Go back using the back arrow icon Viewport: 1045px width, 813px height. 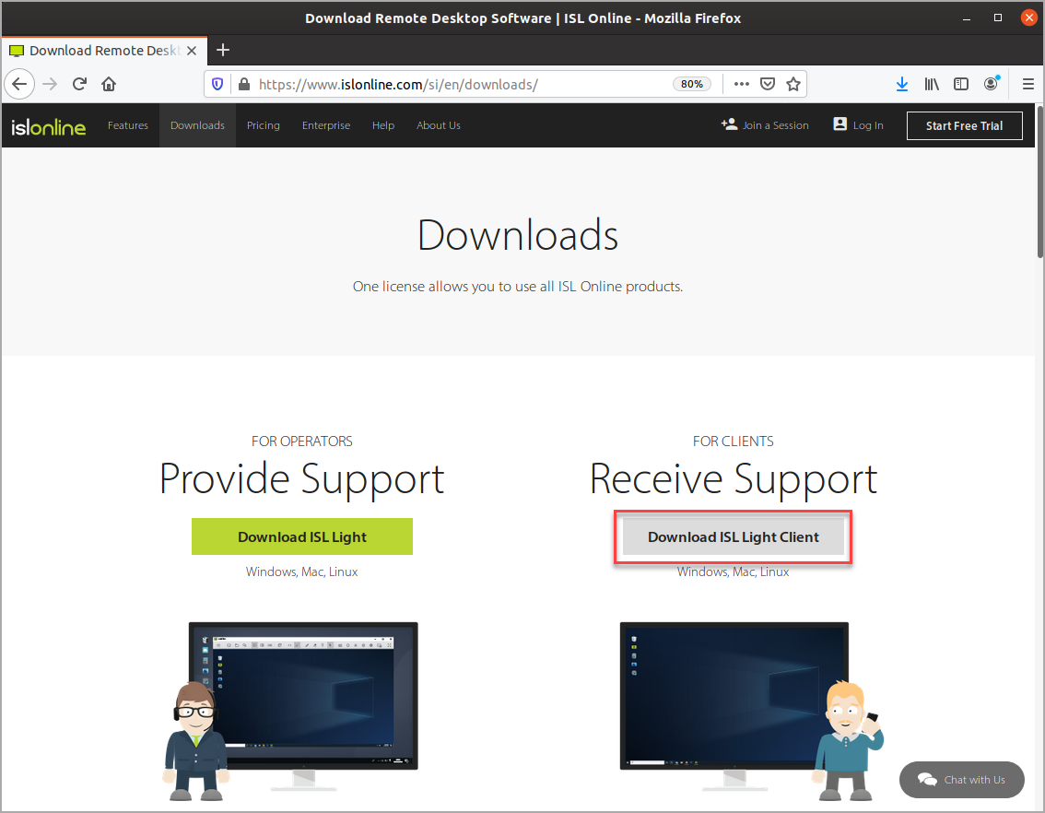click(x=19, y=84)
